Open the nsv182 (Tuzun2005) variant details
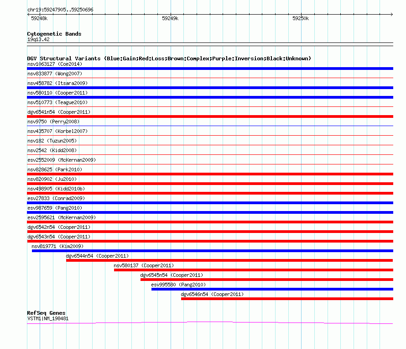This screenshot has height=349, width=406. click(x=52, y=141)
